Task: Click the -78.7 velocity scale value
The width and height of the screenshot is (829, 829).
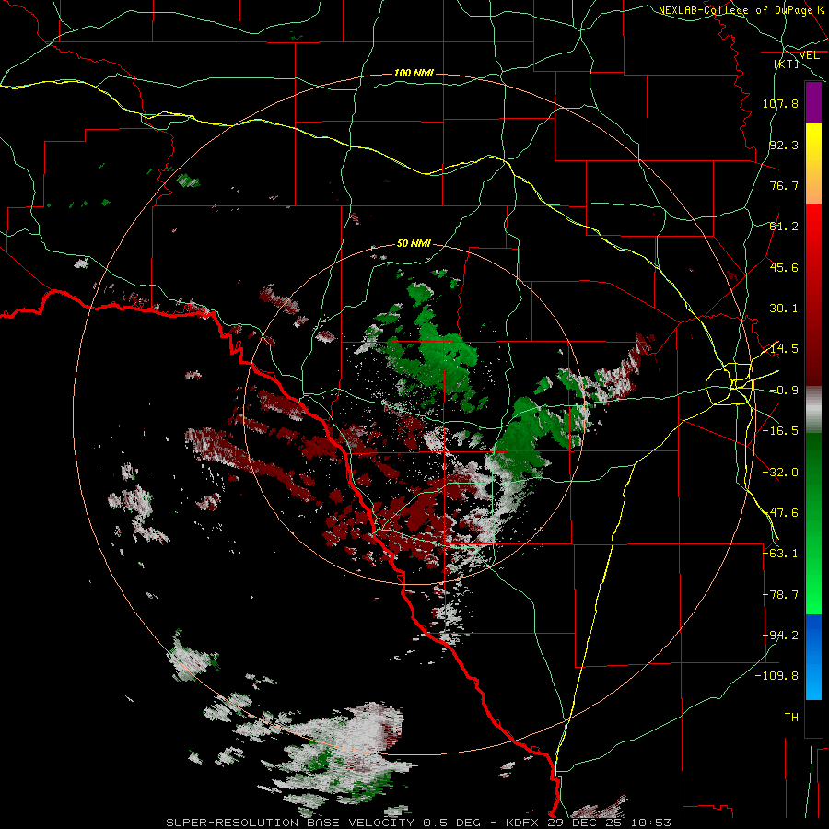Action: (x=780, y=595)
